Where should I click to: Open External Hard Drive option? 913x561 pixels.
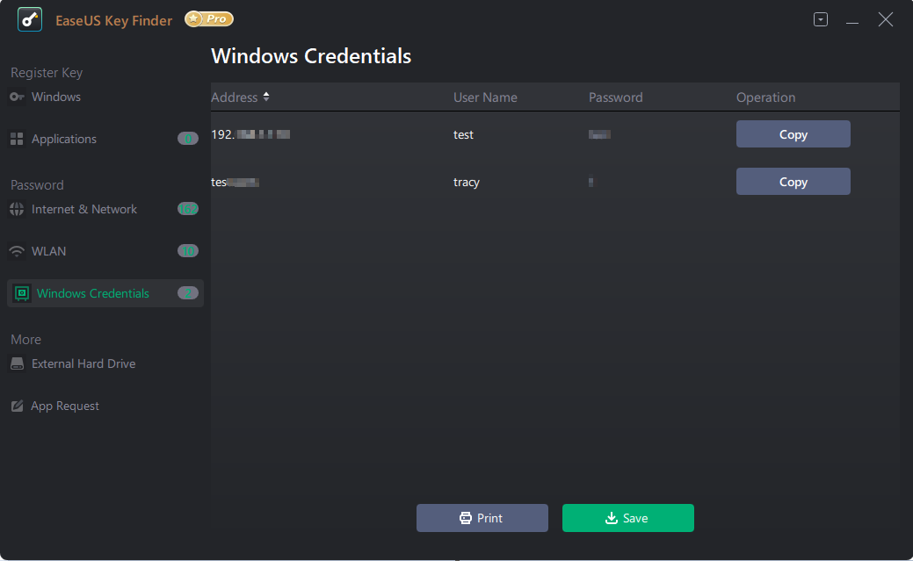tap(83, 363)
